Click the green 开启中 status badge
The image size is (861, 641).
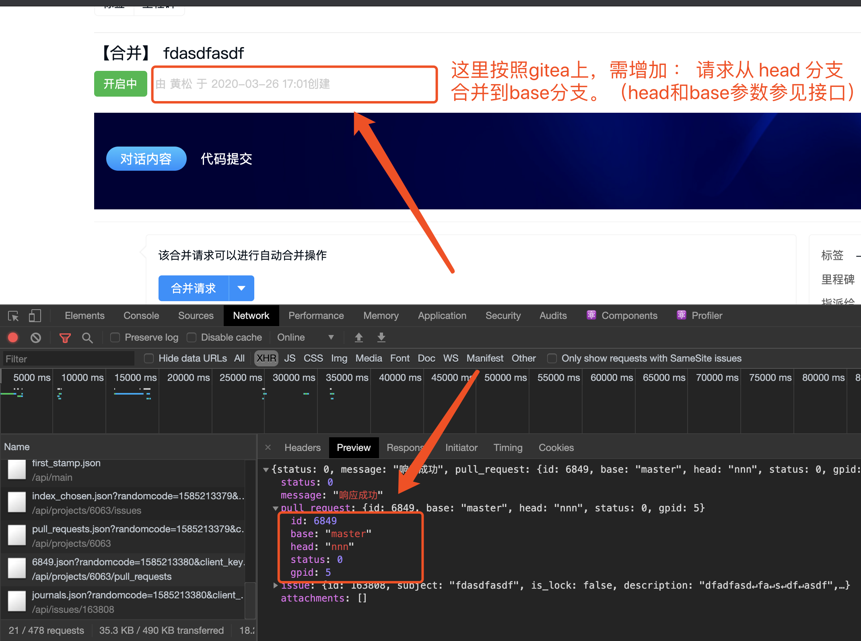click(120, 84)
